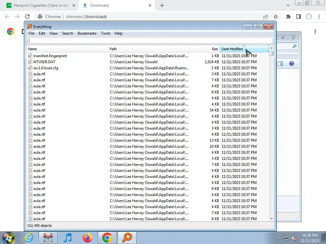The height and width of the screenshot is (244, 326).
Task: Click the 152,450 objects status text
Action: [39, 226]
